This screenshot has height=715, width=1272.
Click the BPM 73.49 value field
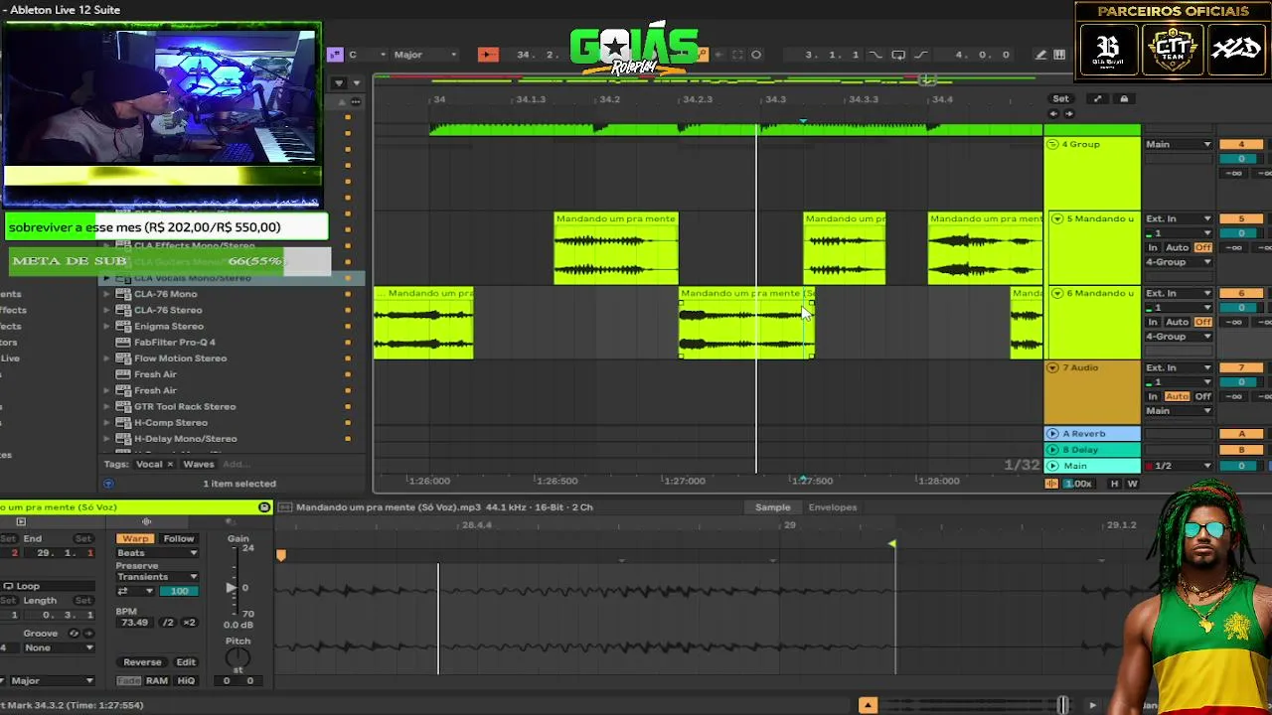[134, 623]
